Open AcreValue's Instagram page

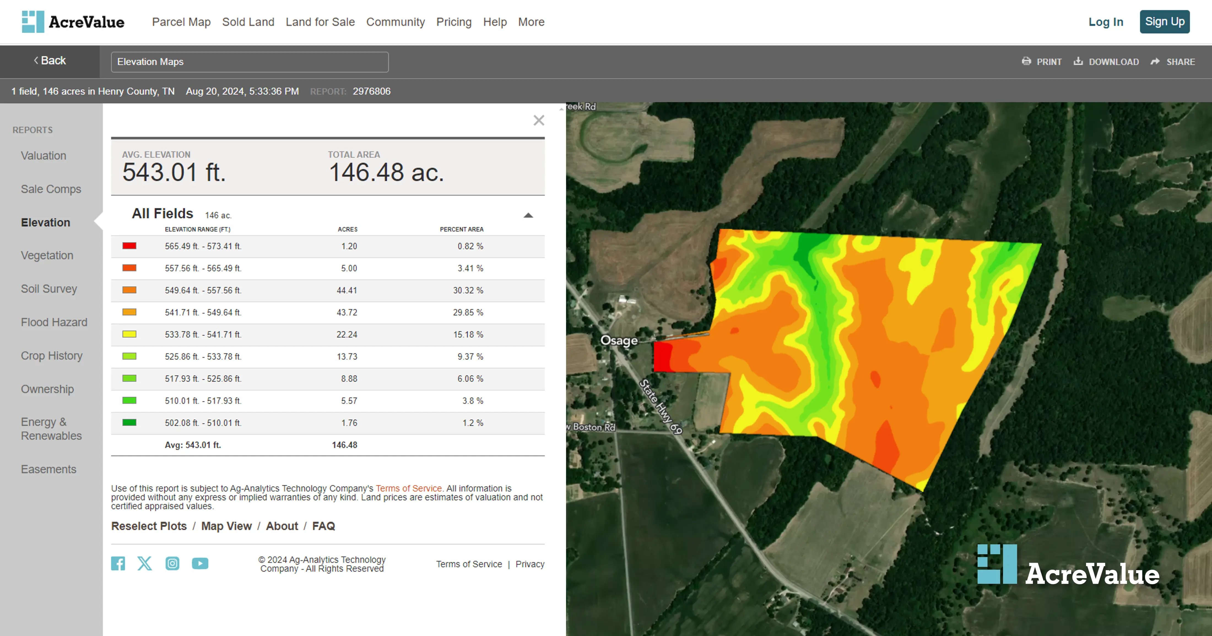coord(172,563)
